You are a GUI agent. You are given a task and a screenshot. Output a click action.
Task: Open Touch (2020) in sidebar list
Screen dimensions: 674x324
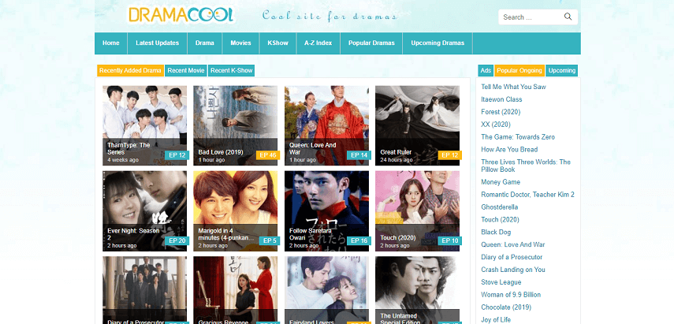pos(500,220)
